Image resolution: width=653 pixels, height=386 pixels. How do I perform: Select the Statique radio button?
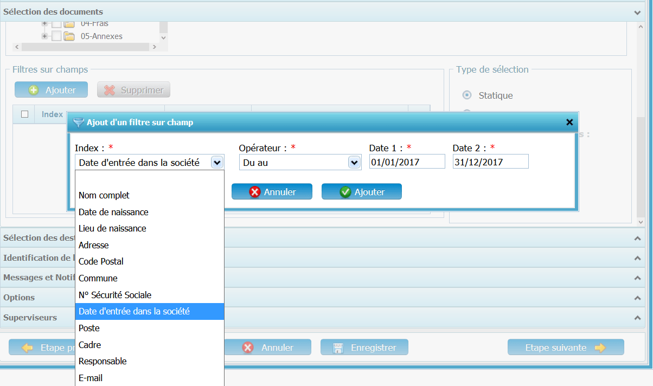coord(466,95)
